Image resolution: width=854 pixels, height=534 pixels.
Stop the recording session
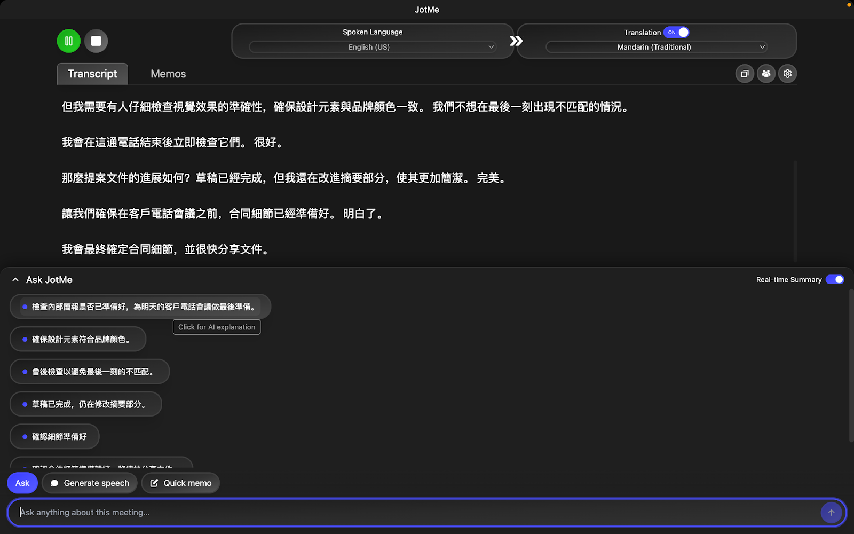tap(96, 41)
